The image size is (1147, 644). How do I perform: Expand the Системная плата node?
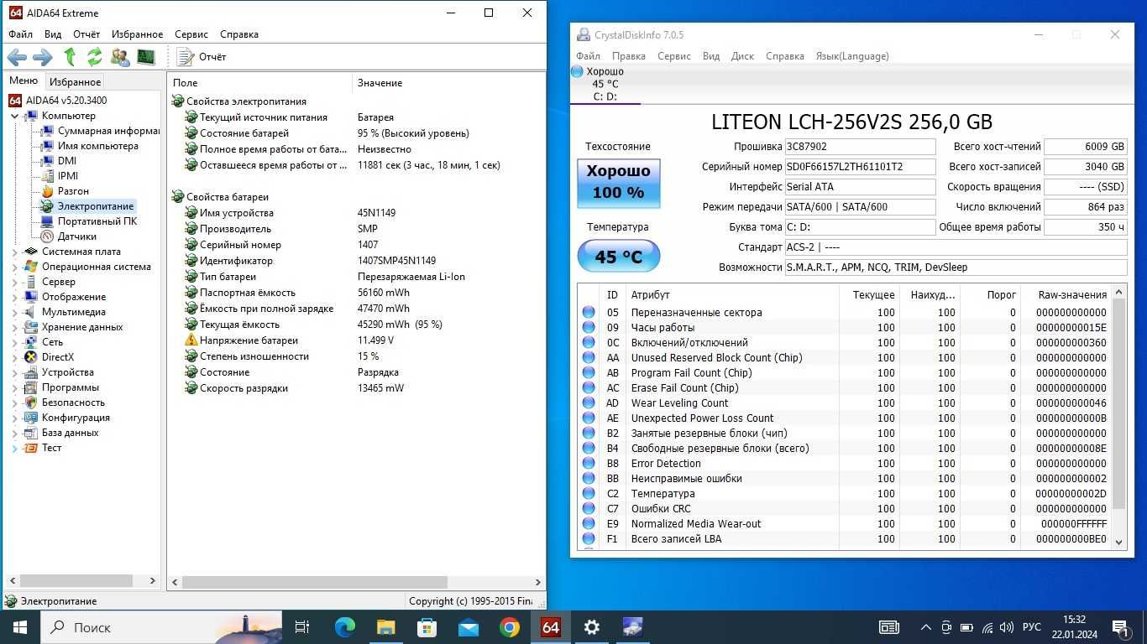pos(15,252)
